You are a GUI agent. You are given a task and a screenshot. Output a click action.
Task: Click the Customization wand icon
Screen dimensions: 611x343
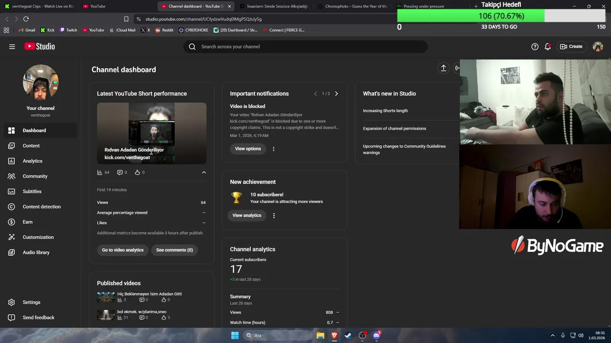[11, 237]
